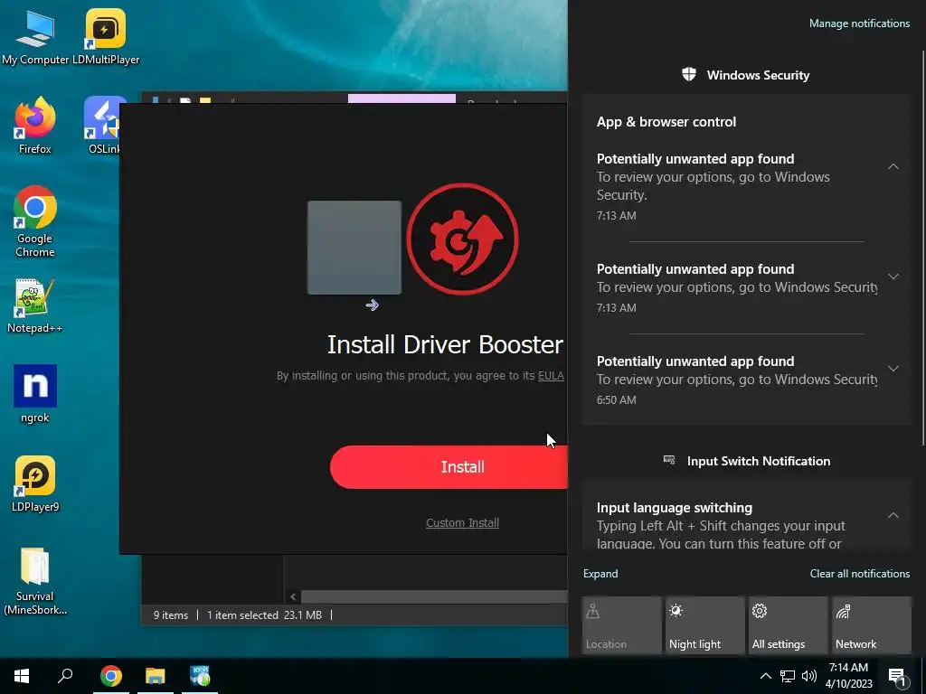Click the Windows Start button
This screenshot has width=926, height=694.
tap(22, 676)
